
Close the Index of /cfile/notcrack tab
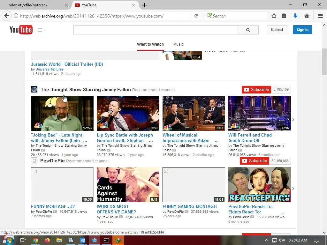[66, 5]
